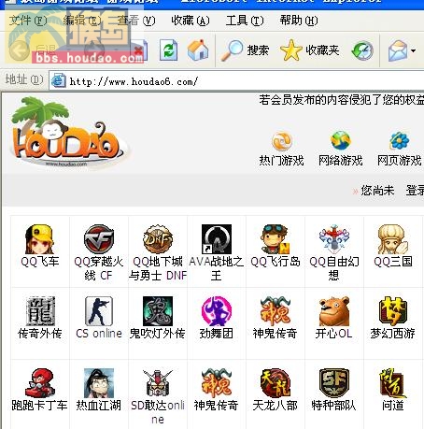424x429 pixels.
Task: Open the QQ三国 game icon
Action: (393, 239)
